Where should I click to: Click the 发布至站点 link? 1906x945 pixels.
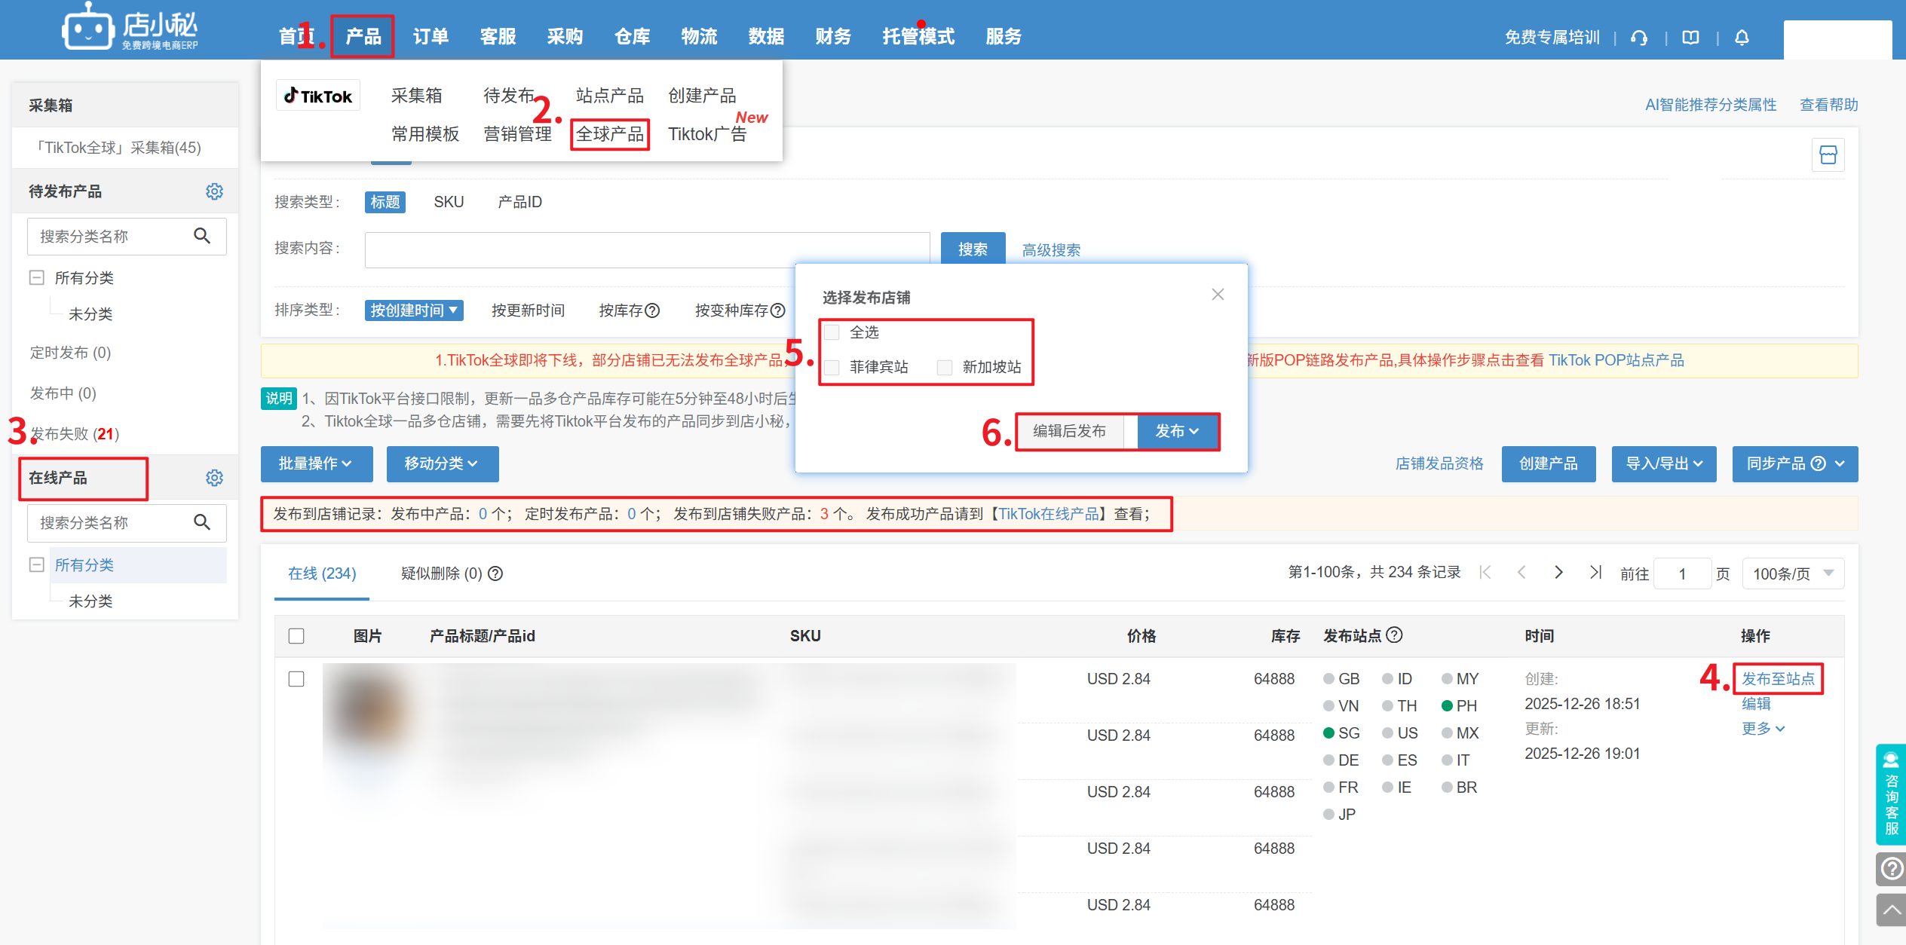pyautogui.click(x=1777, y=678)
